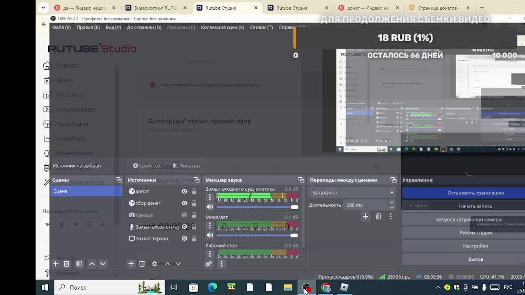The width and height of the screenshot is (525, 295).
Task: Move scene up in Сцены toolbar
Action: (x=92, y=264)
